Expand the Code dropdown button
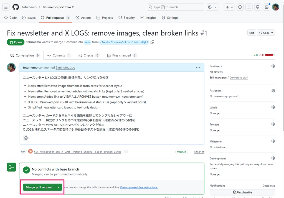Viewport: 284px width, 198px height. pos(266,33)
